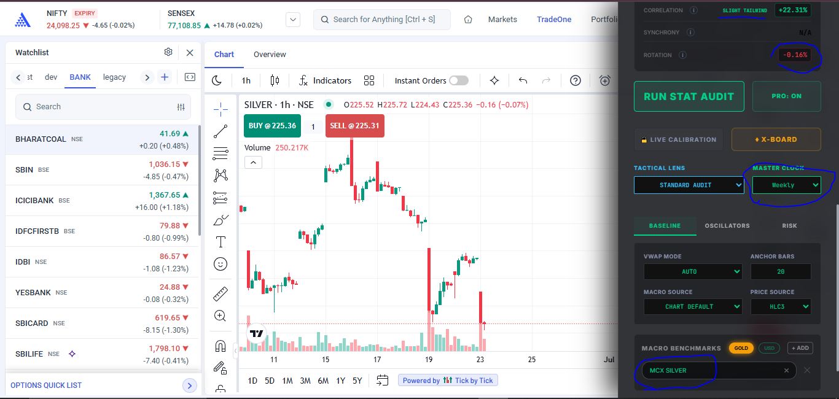Collapse the Volume indicator legend chevron
839x399 pixels.
point(253,163)
